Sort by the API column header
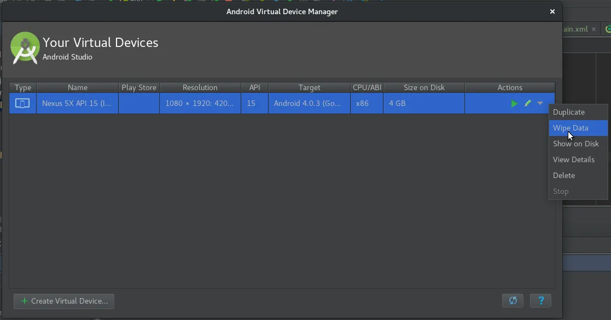611x320 pixels. pyautogui.click(x=254, y=87)
